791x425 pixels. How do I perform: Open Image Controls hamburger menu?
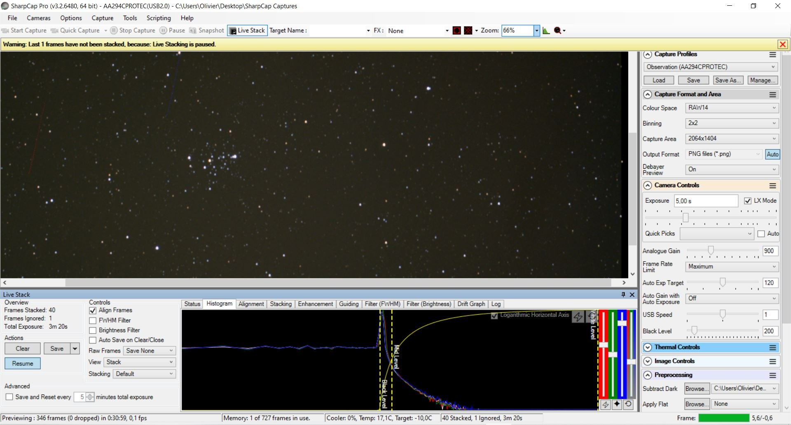772,362
